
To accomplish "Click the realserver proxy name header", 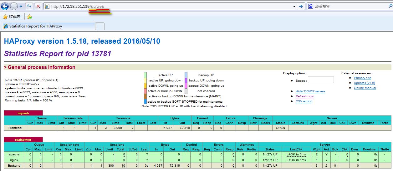I will [23, 139].
